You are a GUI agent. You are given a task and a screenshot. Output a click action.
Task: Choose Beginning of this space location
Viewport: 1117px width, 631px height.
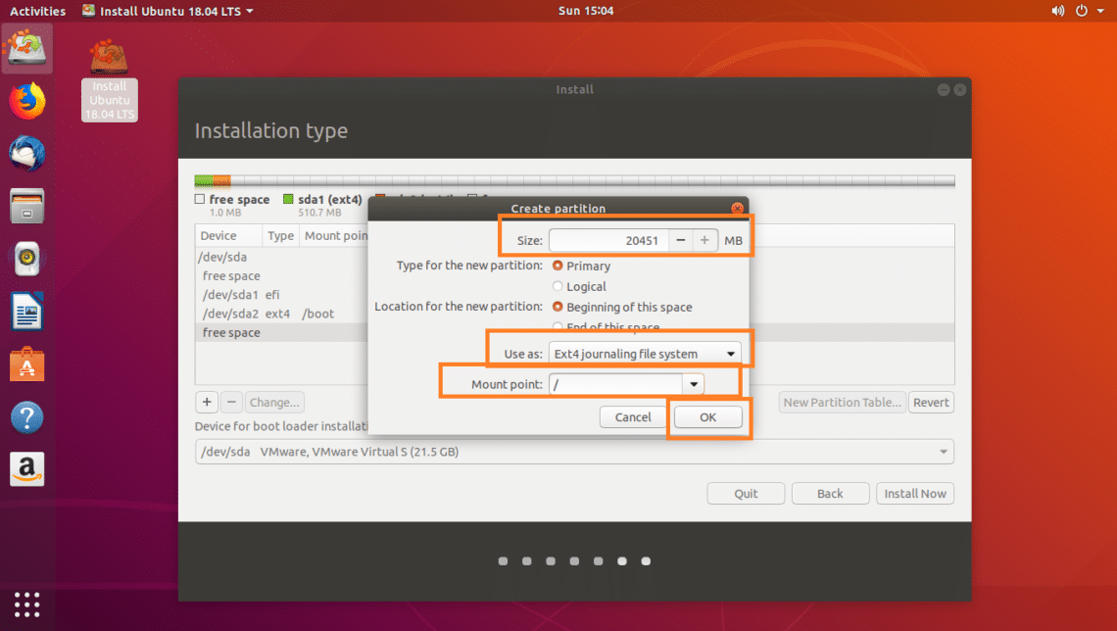tap(558, 307)
